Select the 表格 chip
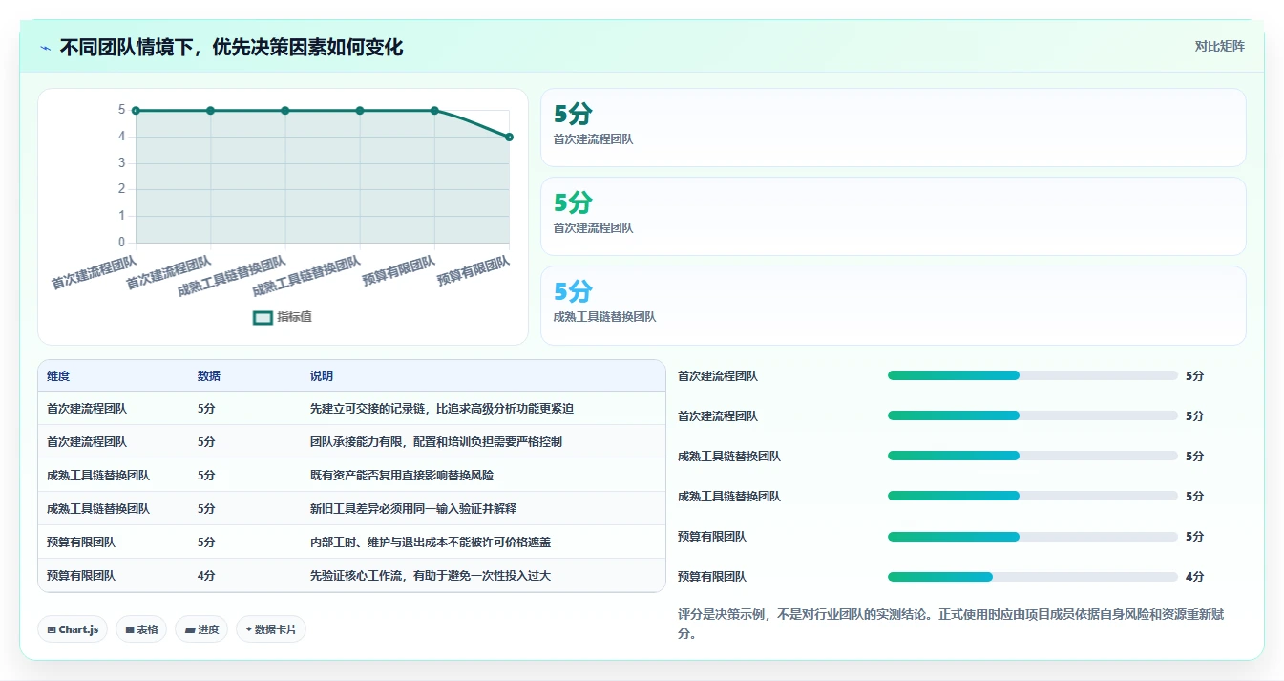 tap(141, 629)
